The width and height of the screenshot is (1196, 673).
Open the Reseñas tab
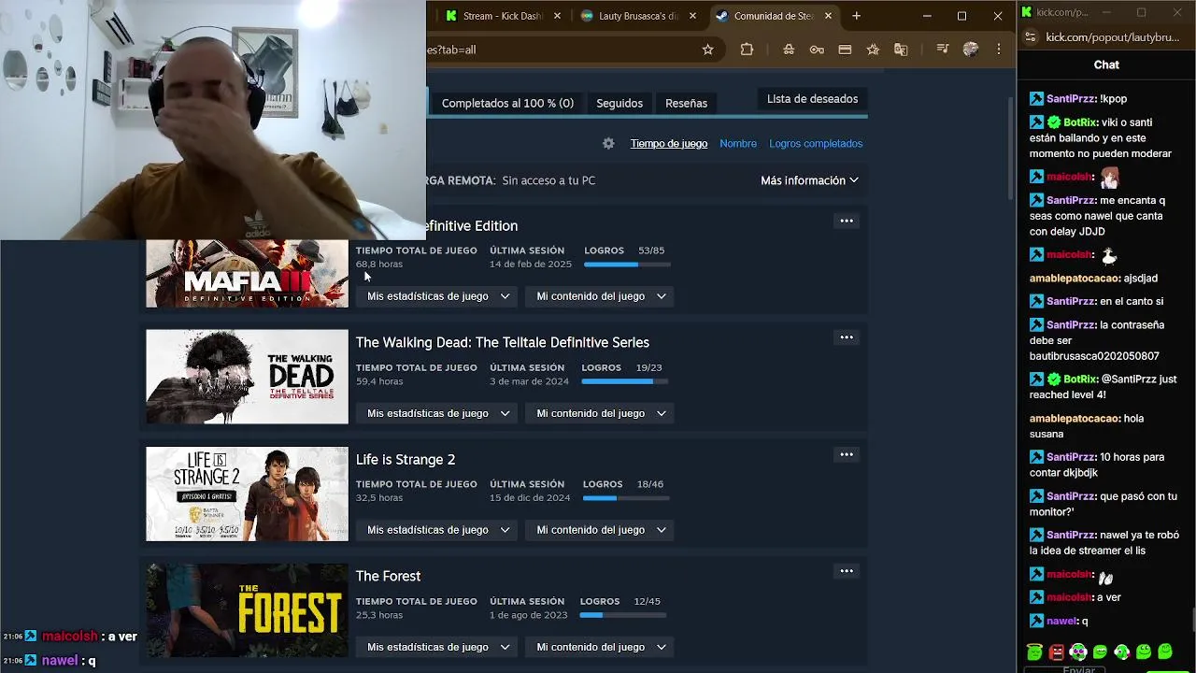click(686, 103)
